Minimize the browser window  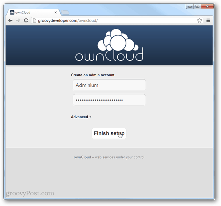point(190,7)
